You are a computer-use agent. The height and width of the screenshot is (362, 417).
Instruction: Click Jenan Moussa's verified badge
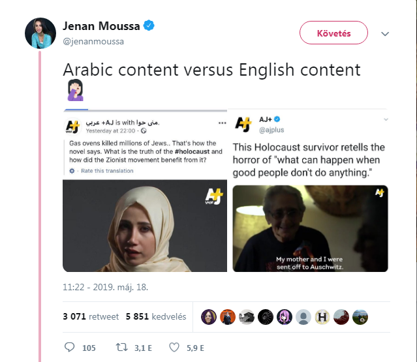tap(149, 25)
